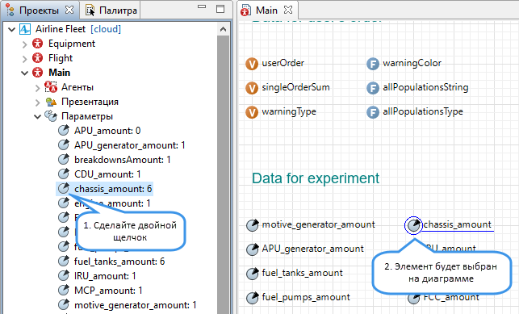This screenshot has width=519, height=314.
Task: Click the Equipment agent type icon
Action: (37, 44)
